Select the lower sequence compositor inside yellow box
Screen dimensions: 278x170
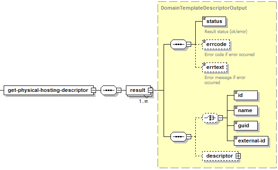tap(179, 136)
